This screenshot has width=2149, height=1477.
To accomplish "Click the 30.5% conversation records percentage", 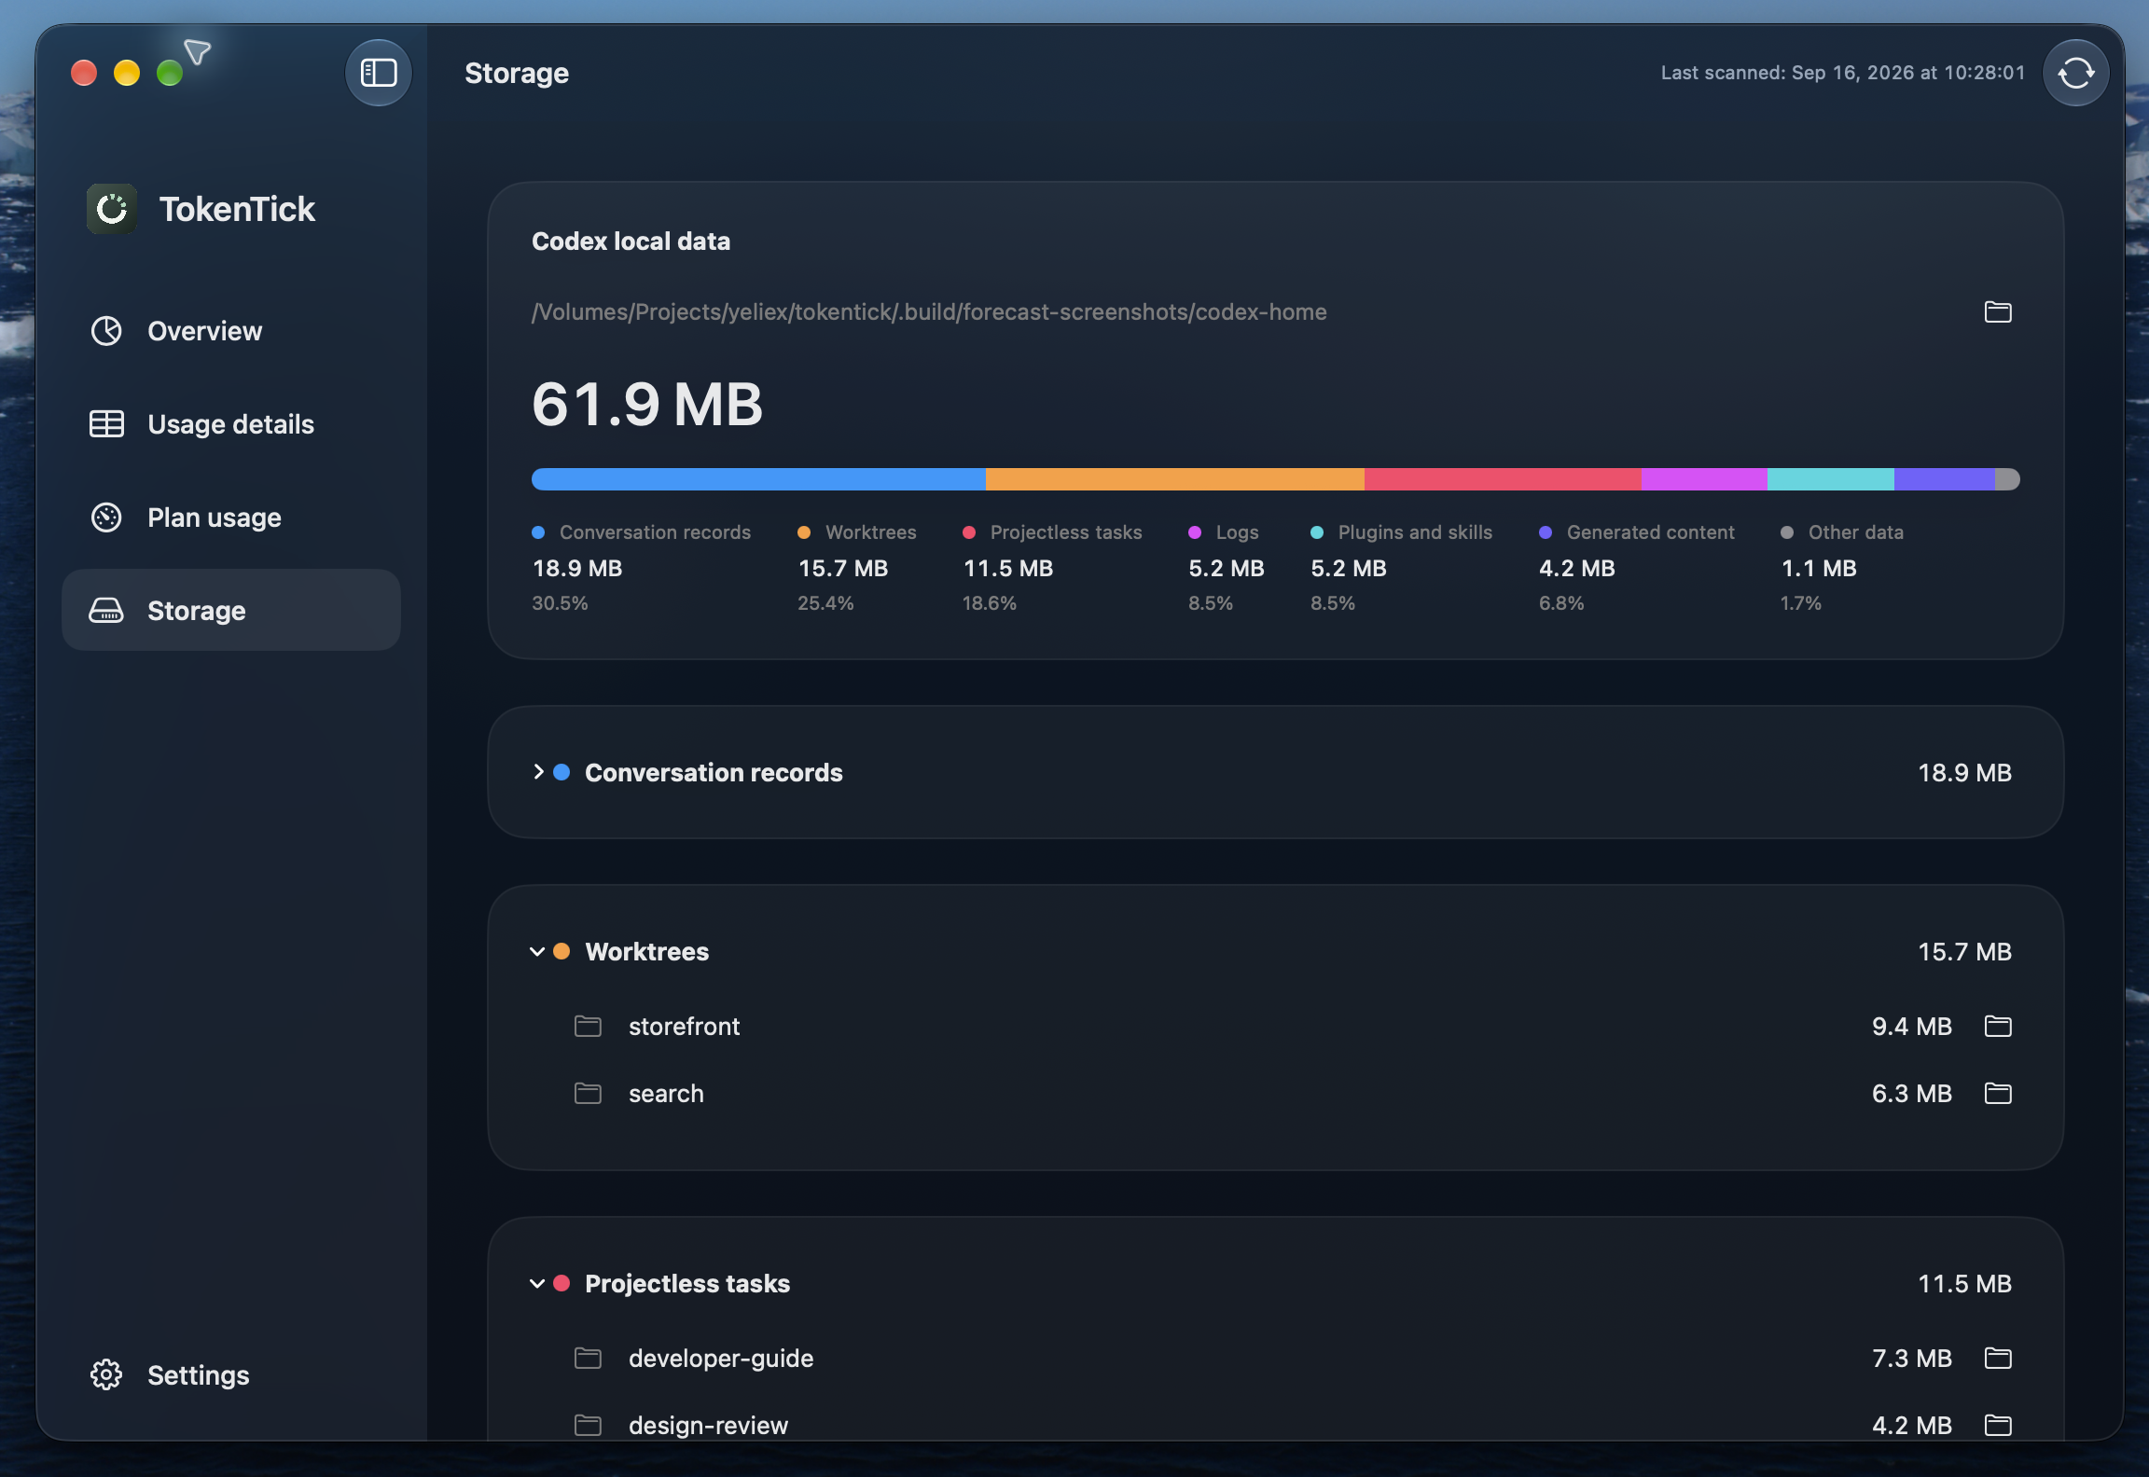I will point(560,603).
